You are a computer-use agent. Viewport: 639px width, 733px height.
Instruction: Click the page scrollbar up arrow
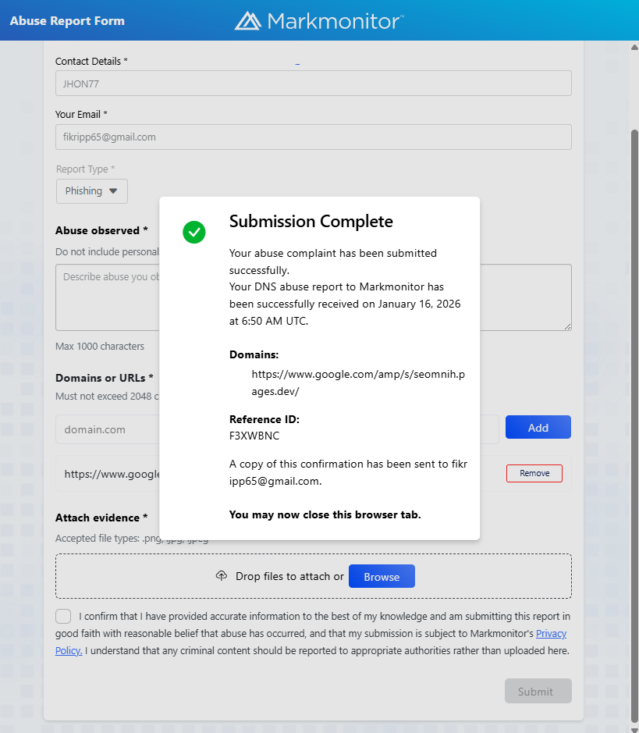point(634,47)
